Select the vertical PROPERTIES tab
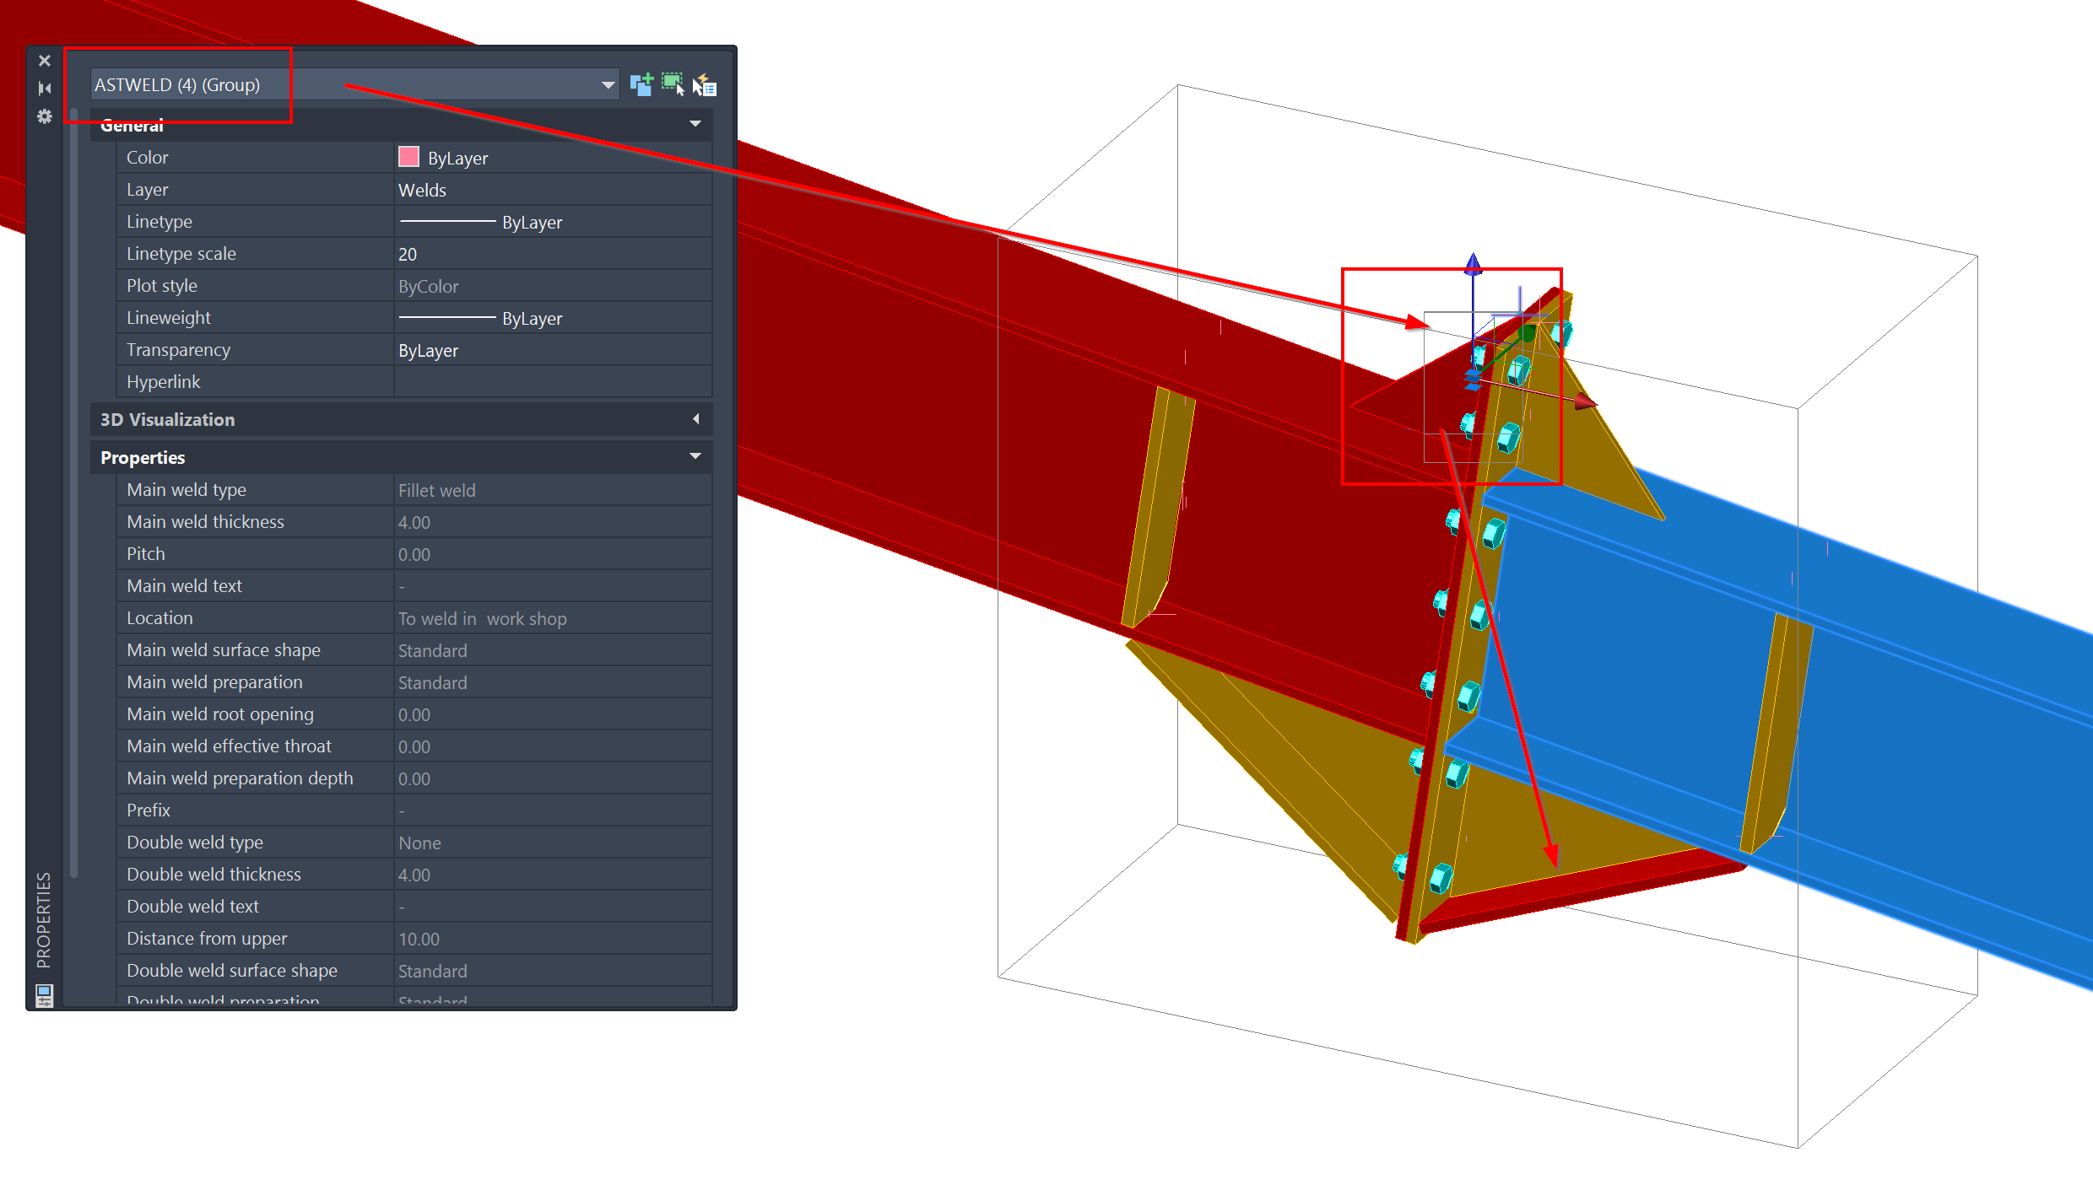 [43, 919]
